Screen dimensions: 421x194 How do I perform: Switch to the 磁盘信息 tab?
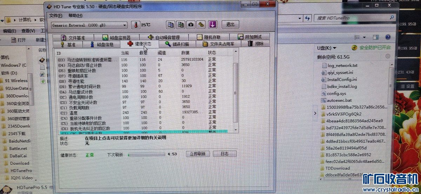[x=102, y=44]
